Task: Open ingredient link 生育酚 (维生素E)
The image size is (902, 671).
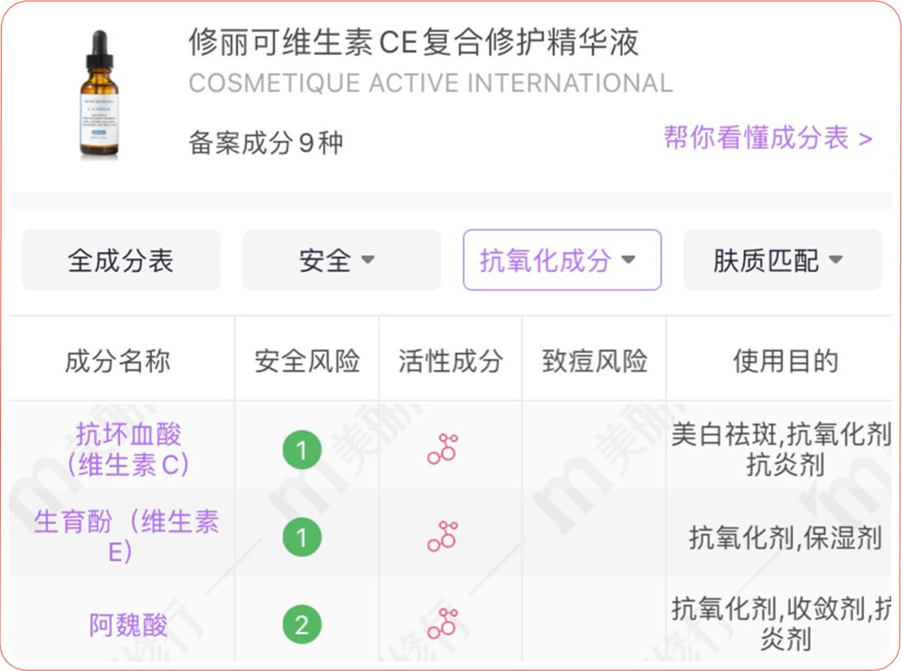Action: tap(127, 537)
